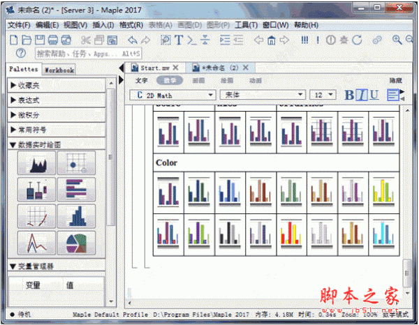The width and height of the screenshot is (419, 325).
Task: Toggle underline formatting
Action: coord(374,95)
